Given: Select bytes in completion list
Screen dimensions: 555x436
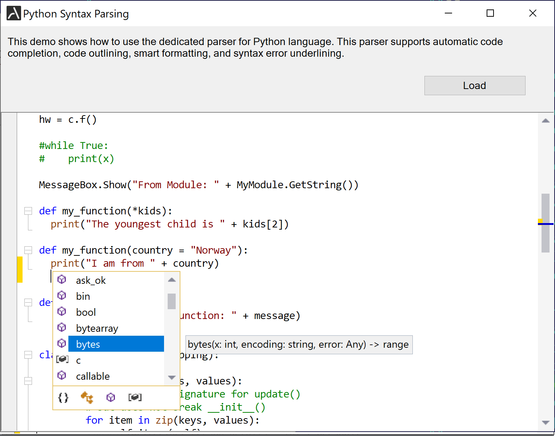Looking at the screenshot, I should pos(116,344).
